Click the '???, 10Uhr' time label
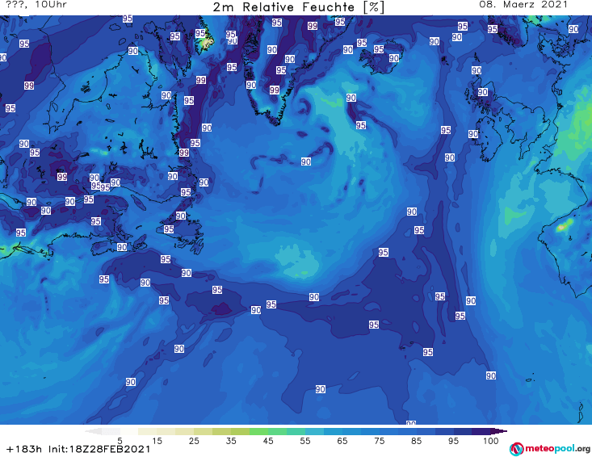592x457 pixels. point(36,5)
